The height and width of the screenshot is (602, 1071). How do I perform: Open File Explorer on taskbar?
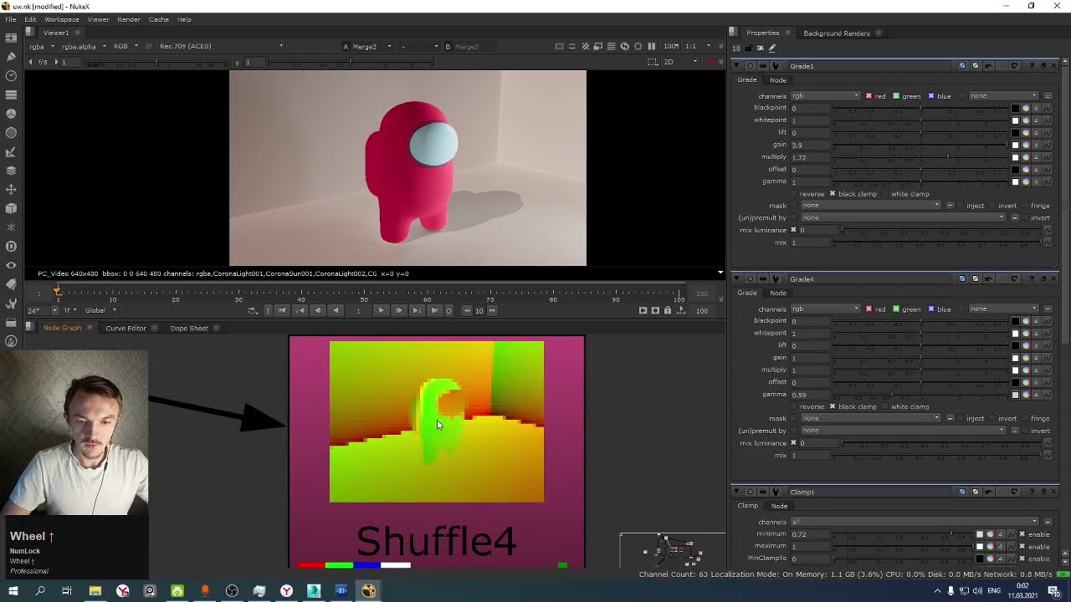[95, 591]
